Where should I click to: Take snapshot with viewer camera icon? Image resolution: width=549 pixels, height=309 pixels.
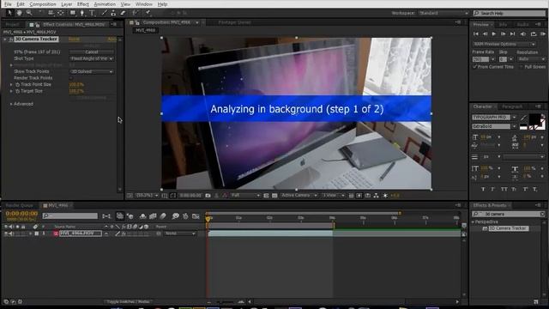tap(208, 196)
